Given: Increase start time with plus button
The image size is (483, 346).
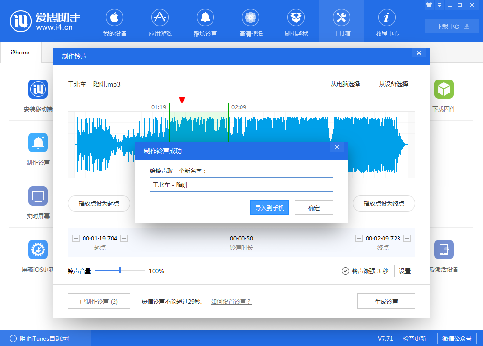Looking at the screenshot, I should coord(124,238).
